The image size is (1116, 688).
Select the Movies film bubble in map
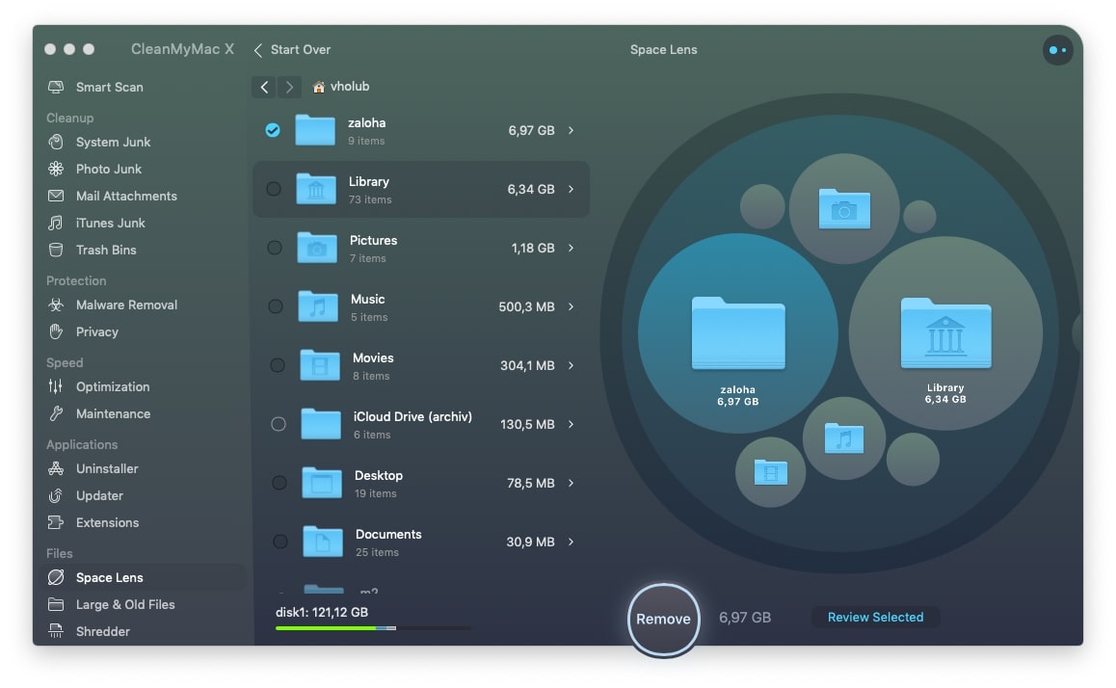[x=770, y=472]
